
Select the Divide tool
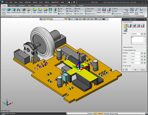(77, 9)
